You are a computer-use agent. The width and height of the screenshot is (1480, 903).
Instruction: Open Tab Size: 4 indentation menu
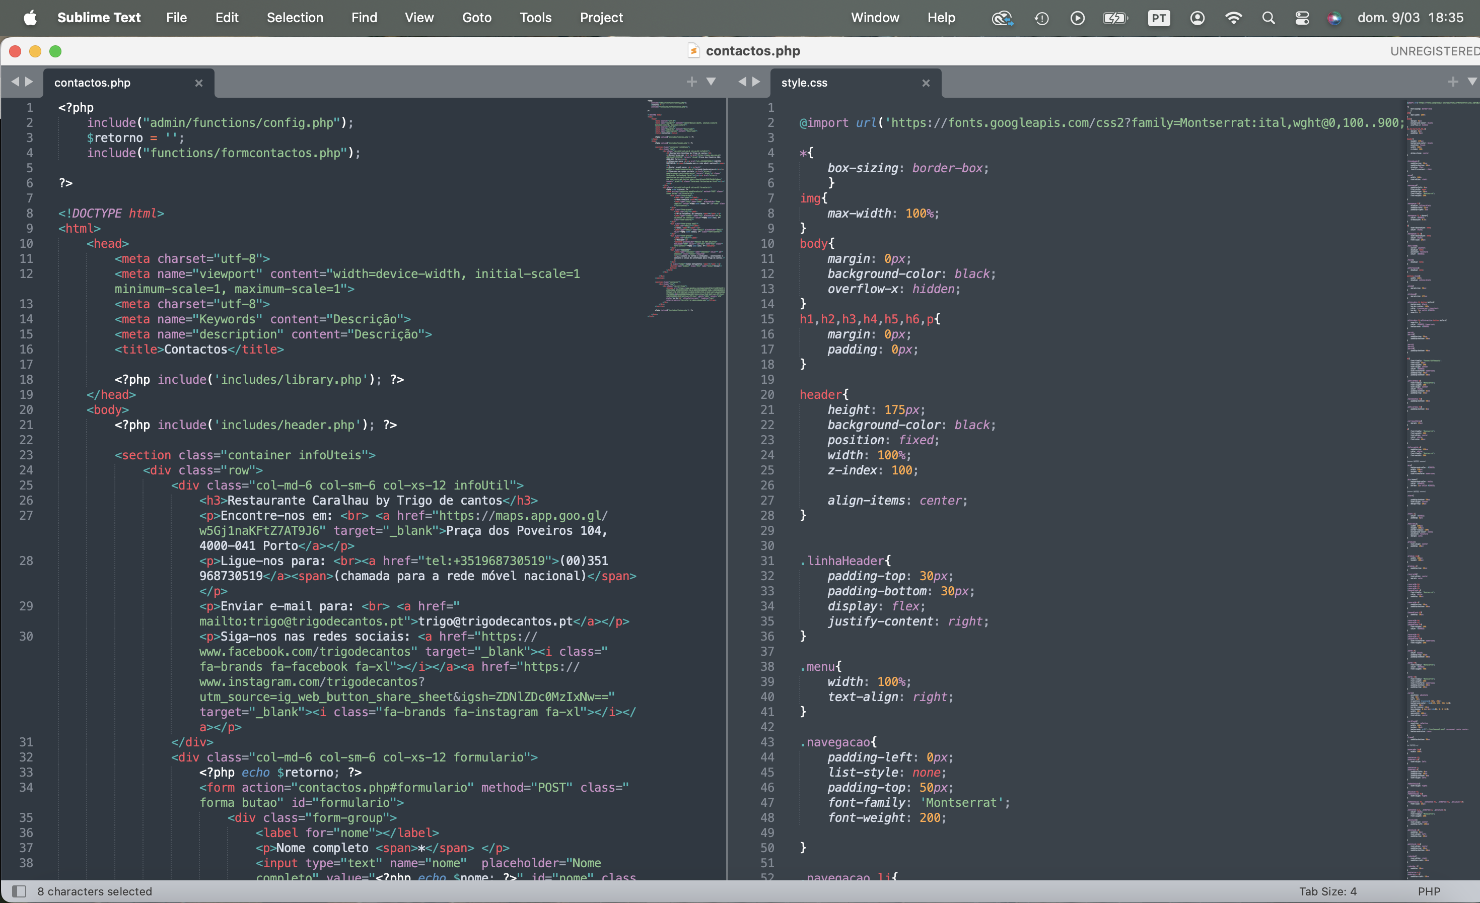click(1327, 891)
